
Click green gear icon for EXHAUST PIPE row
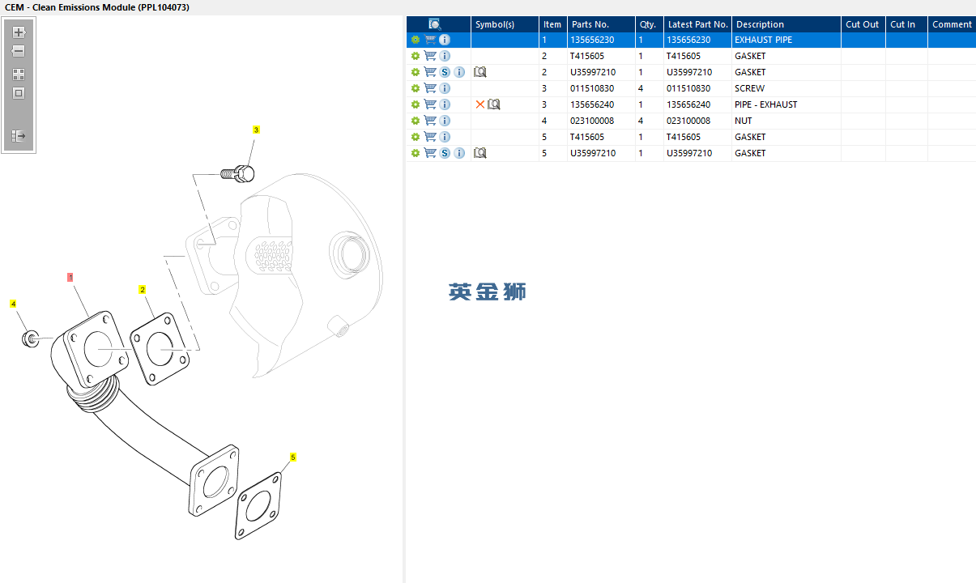pos(416,40)
